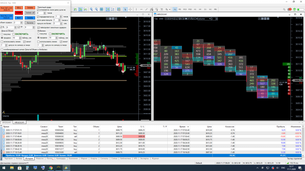Increase the order volume stepper
The image size is (305, 171).
(x=21, y=22)
